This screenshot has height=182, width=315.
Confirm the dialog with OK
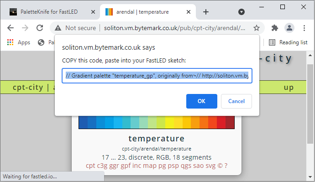point(201,101)
